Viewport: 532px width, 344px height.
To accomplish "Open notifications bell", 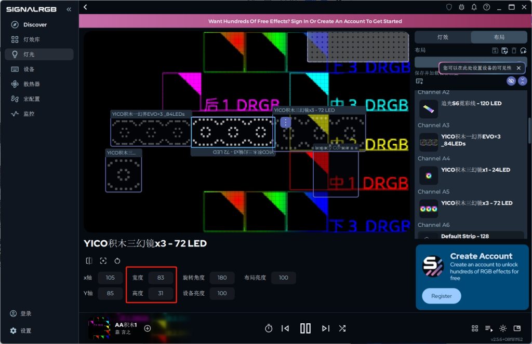I will [x=474, y=7].
